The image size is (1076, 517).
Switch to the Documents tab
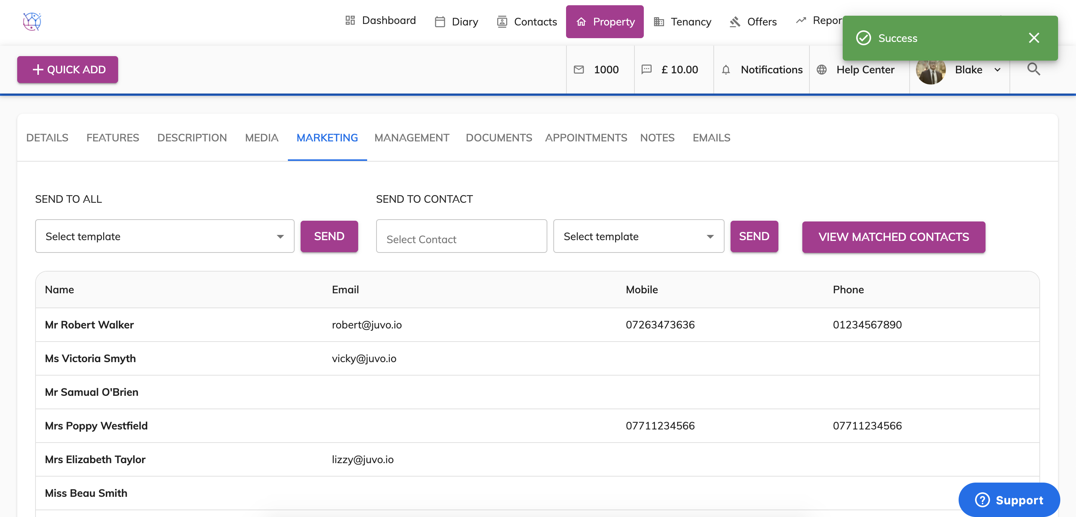(499, 138)
